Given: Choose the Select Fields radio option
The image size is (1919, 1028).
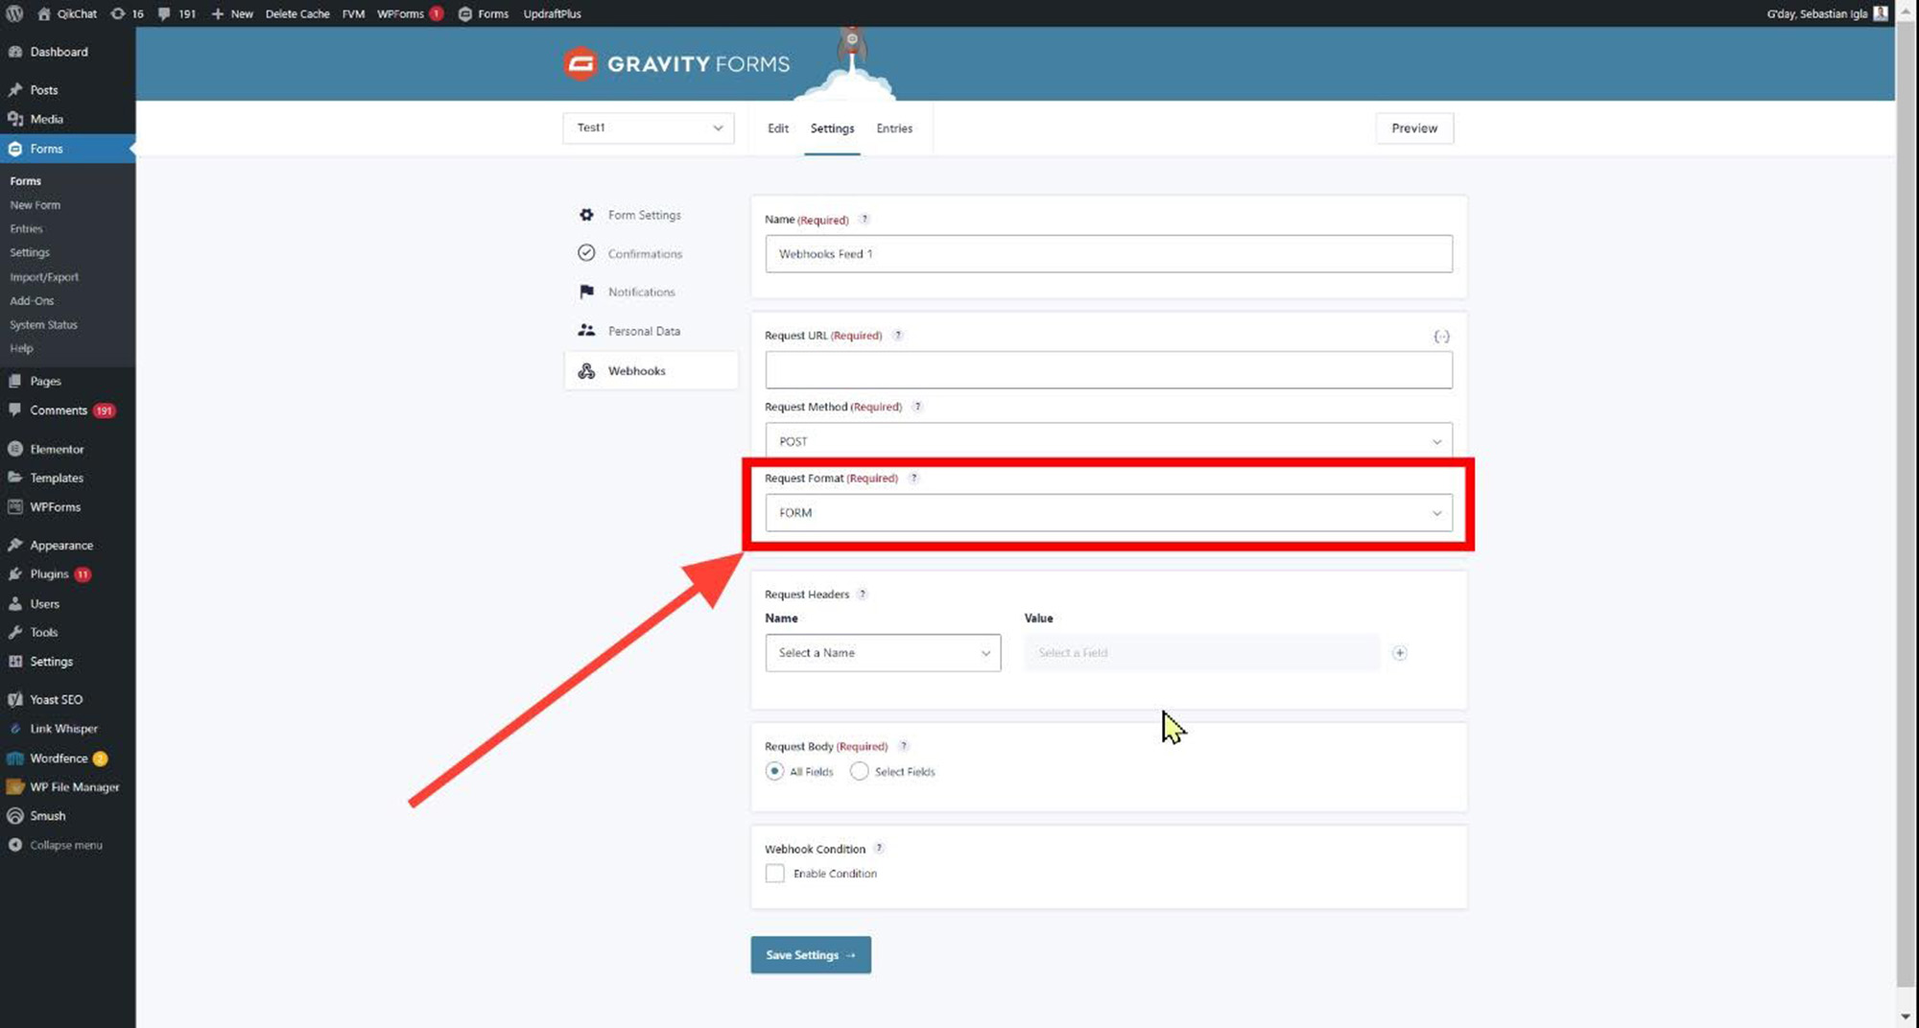Looking at the screenshot, I should [859, 771].
